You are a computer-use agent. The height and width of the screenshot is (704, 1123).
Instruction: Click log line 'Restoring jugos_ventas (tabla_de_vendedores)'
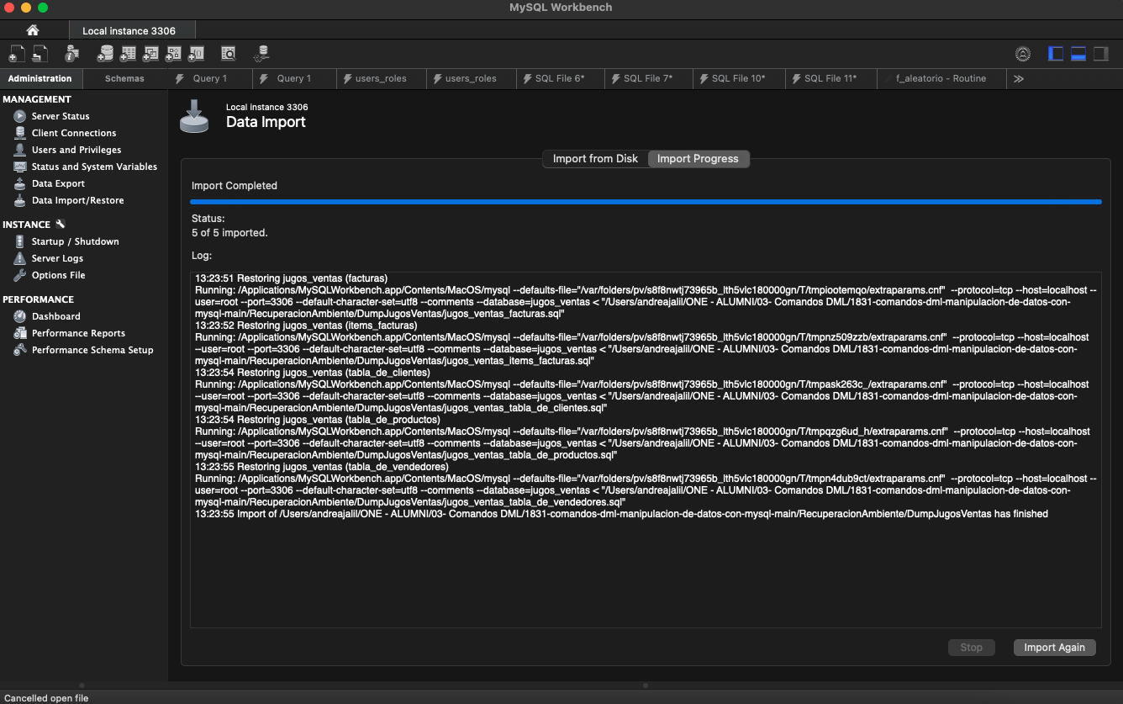[322, 467]
